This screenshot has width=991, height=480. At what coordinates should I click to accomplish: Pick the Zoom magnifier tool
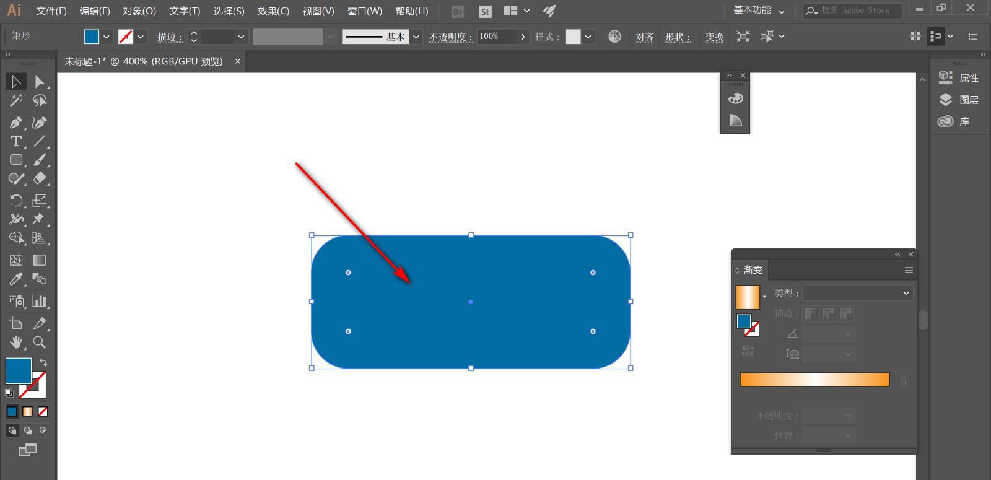(40, 343)
